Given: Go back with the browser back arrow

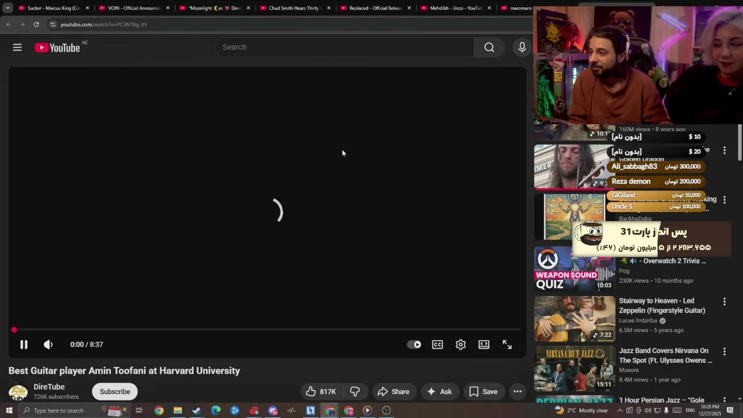Looking at the screenshot, I should (x=8, y=24).
